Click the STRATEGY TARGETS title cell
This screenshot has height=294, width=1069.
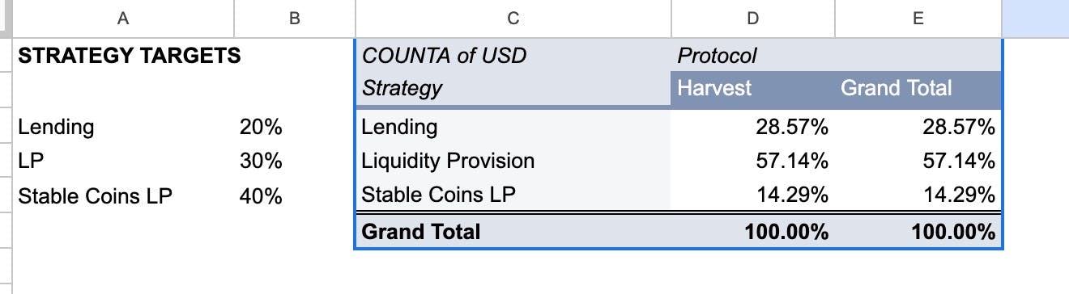point(129,56)
